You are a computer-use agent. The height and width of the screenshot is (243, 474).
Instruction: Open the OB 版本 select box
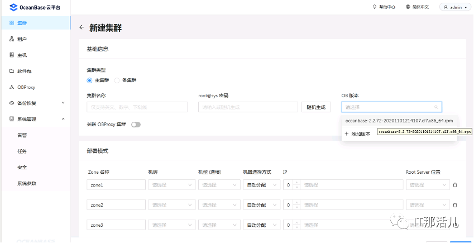pyautogui.click(x=392, y=107)
